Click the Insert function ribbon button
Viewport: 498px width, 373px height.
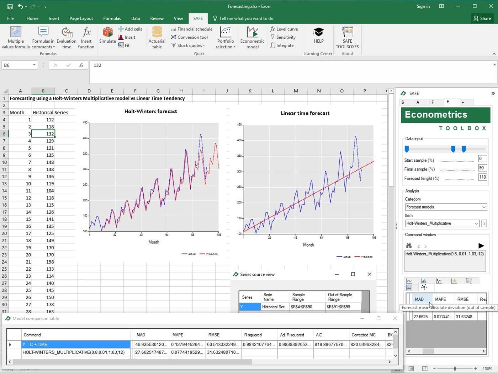(86, 38)
